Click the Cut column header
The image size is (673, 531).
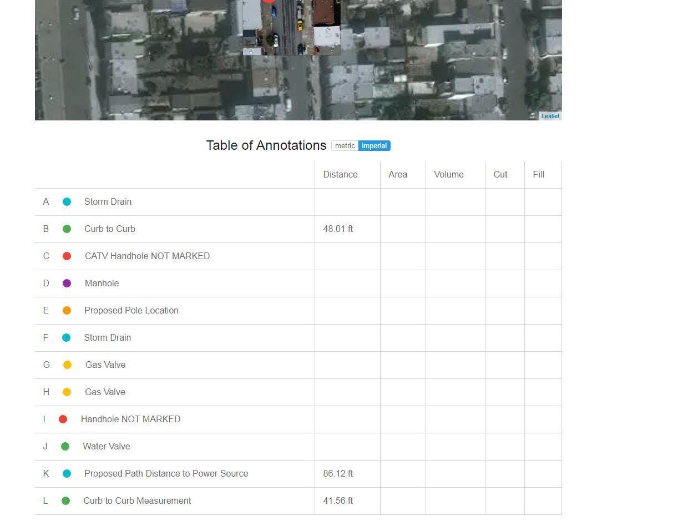tap(500, 175)
